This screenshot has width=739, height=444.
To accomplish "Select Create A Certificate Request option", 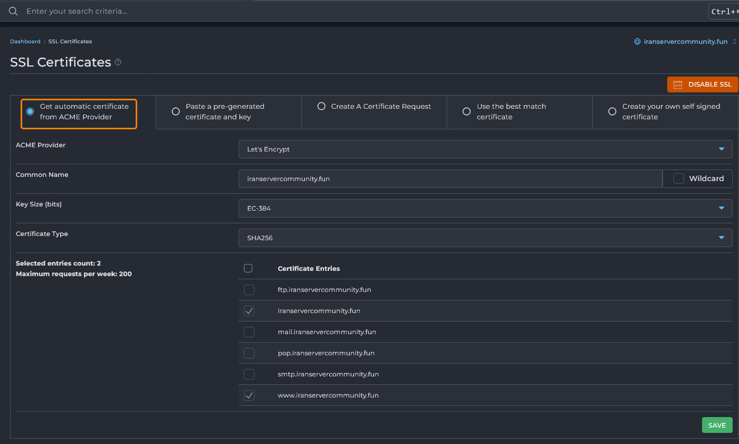I will 321,106.
